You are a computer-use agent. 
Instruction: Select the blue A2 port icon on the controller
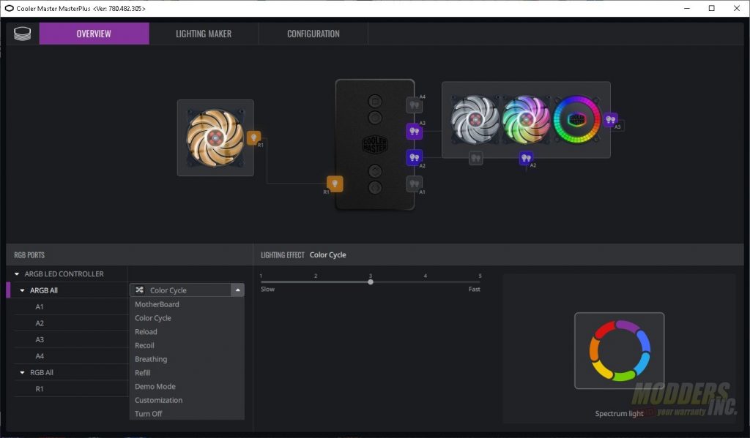click(415, 157)
